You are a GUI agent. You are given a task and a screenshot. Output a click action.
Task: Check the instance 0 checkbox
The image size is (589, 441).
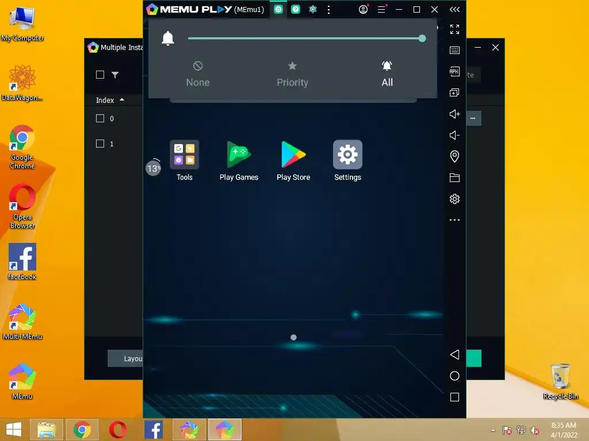coord(100,118)
